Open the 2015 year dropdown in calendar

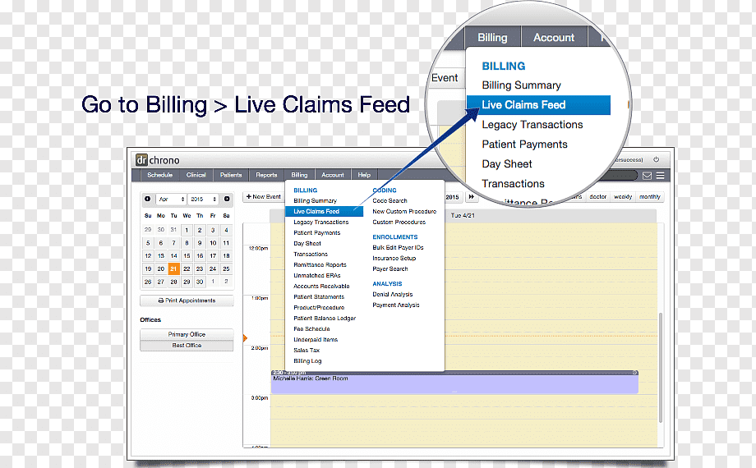coord(203,199)
